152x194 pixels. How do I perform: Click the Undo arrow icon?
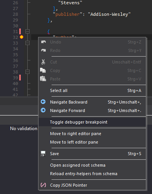pyautogui.click(x=43, y=42)
